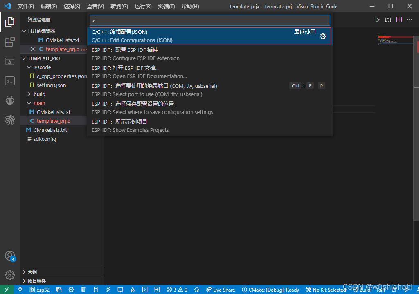The width and height of the screenshot is (419, 294).
Task: Open the Selection (选择) menu
Action: pyautogui.click(x=72, y=7)
